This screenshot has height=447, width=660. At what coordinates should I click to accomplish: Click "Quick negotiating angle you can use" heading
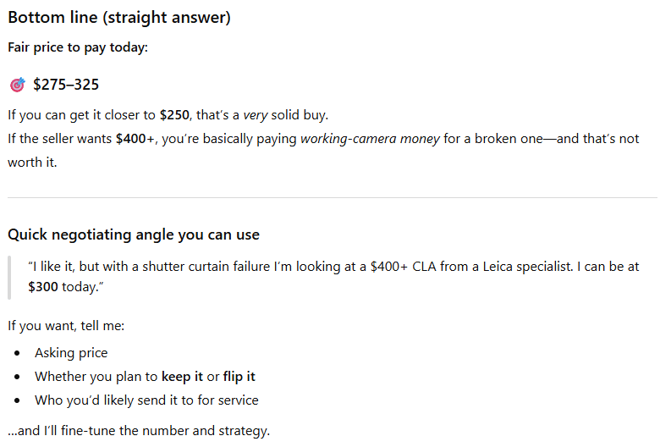point(134,235)
